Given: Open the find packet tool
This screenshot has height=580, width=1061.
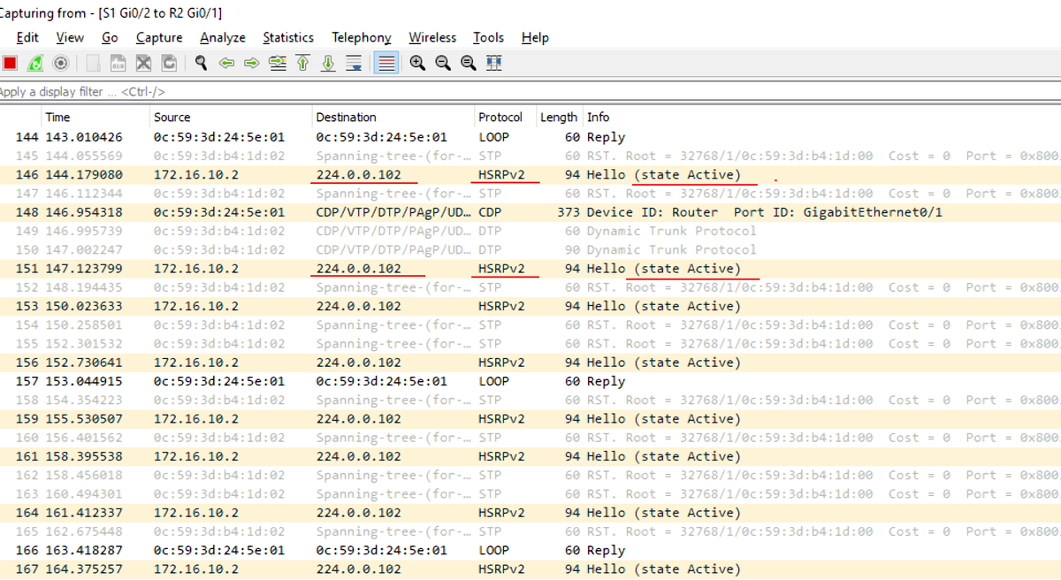Looking at the screenshot, I should point(202,64).
